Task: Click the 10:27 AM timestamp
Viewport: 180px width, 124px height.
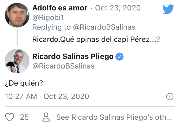Action: (21, 96)
